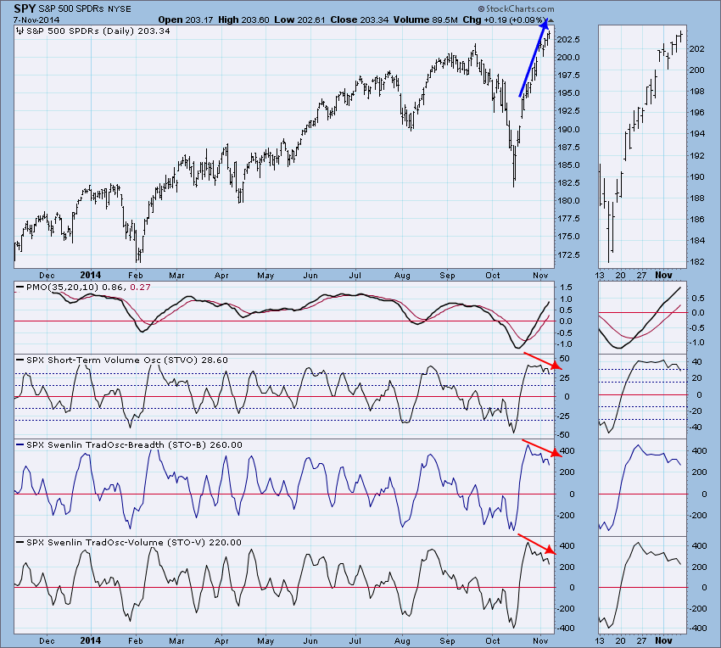
Task: Select the -50 label on the STVO axis
Action: click(563, 434)
